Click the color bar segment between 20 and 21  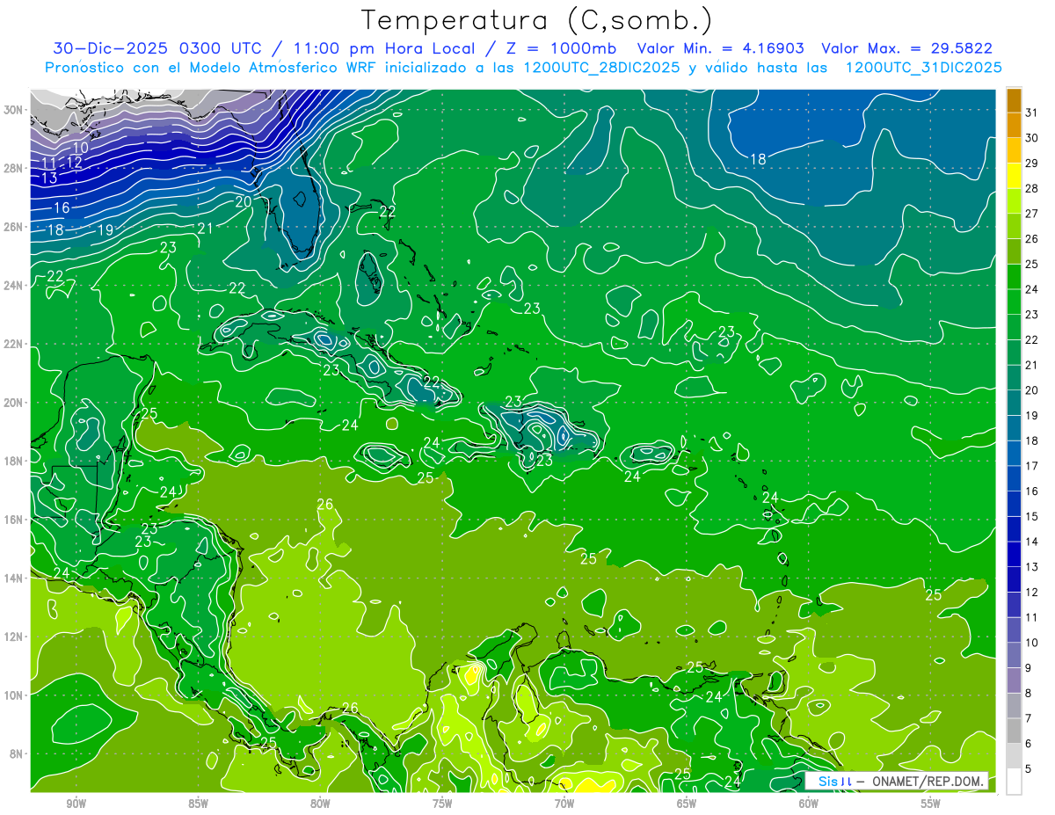(1014, 378)
